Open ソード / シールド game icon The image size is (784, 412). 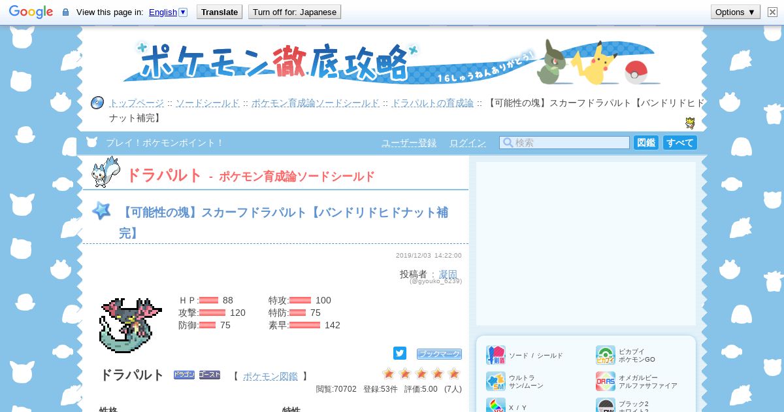496,355
